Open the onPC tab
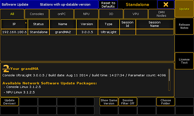The width and height of the screenshot is (194, 116). pyautogui.click(x=62, y=14)
